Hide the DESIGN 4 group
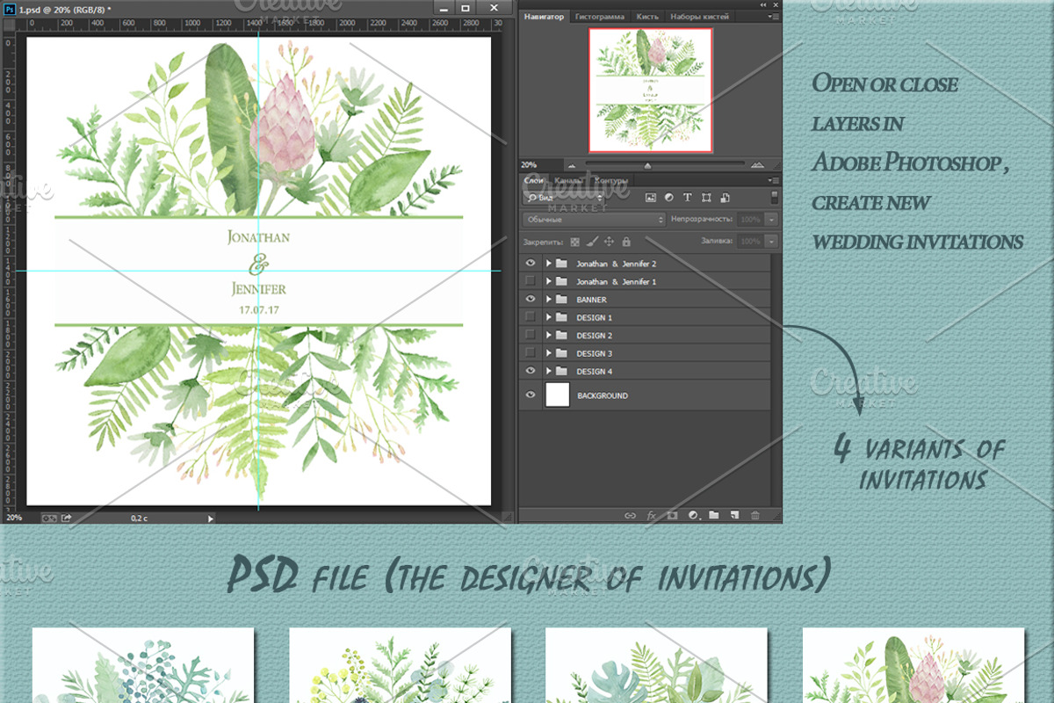The height and width of the screenshot is (703, 1054). [530, 371]
